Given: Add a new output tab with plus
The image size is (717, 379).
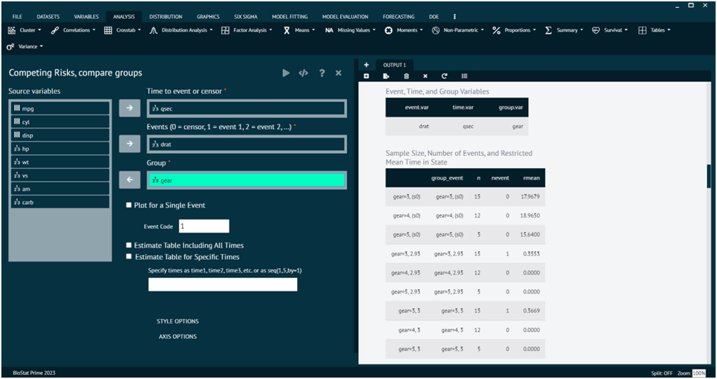Looking at the screenshot, I should click(366, 65).
